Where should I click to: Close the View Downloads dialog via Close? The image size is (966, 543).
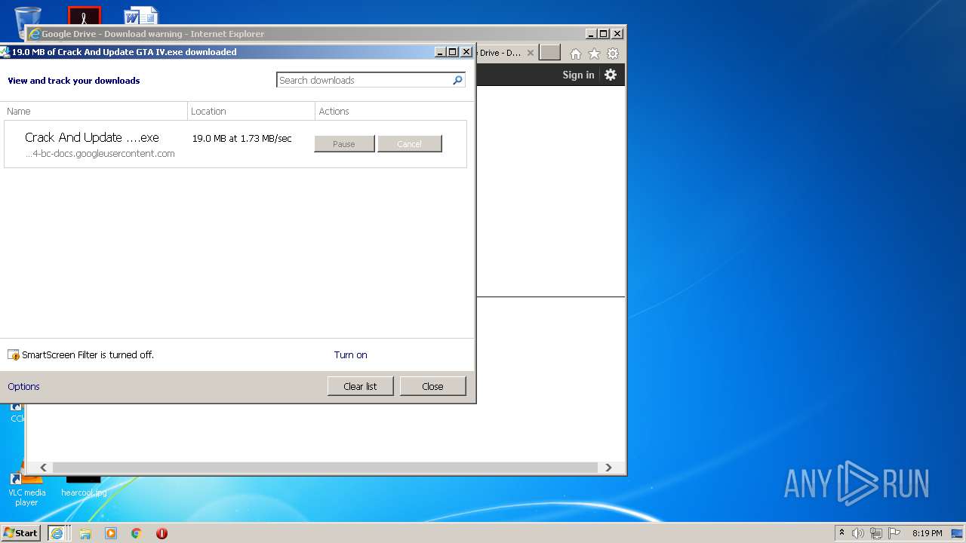point(432,386)
